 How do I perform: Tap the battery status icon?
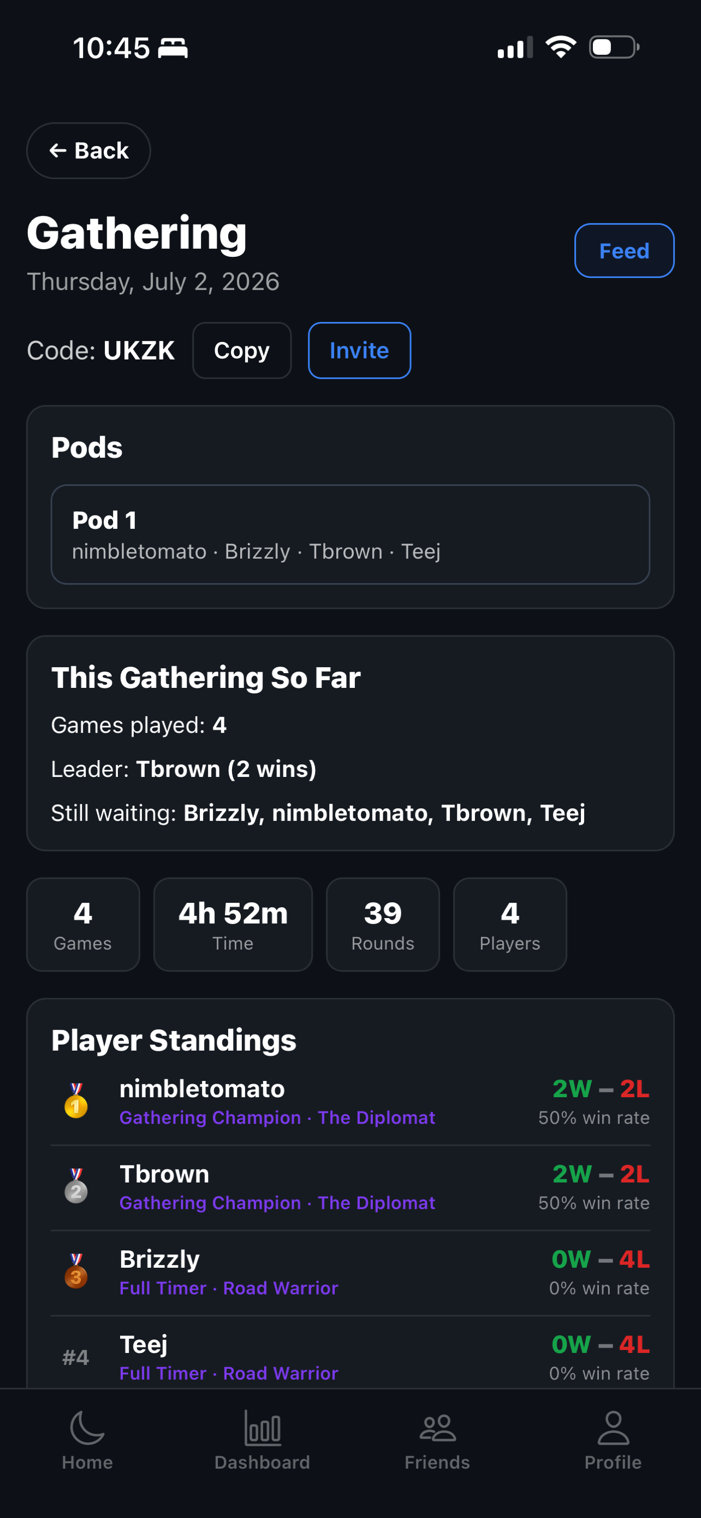(615, 47)
